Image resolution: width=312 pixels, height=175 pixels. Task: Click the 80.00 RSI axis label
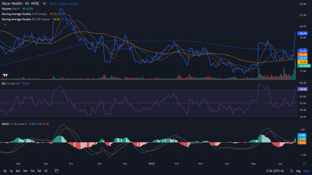(x=303, y=83)
